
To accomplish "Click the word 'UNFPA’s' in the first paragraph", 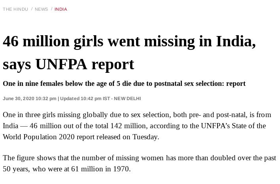I will [216, 126].
